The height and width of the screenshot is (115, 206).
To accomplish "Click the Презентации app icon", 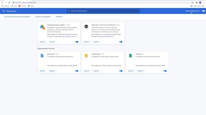I will [x=86, y=56].
